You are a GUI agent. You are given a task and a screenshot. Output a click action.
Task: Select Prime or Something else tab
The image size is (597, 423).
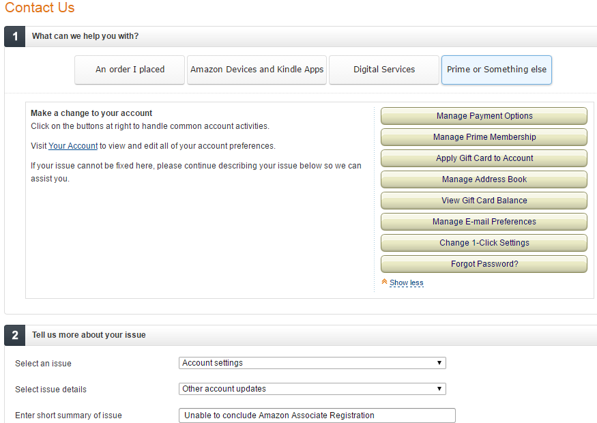(497, 70)
